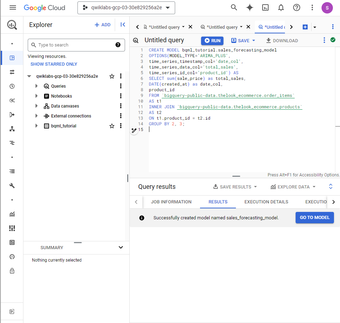The height and width of the screenshot is (323, 340).
Task: Close the second Untitled query tab
Action: click(x=248, y=27)
